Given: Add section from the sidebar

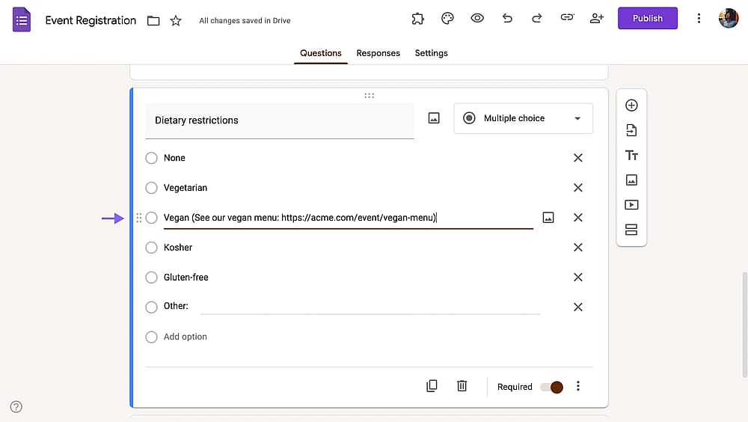Looking at the screenshot, I should coord(631,230).
